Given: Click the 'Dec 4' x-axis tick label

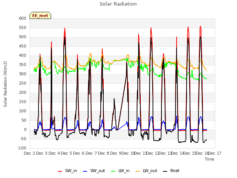Looking at the screenshot, I should pyautogui.click(x=54, y=153).
